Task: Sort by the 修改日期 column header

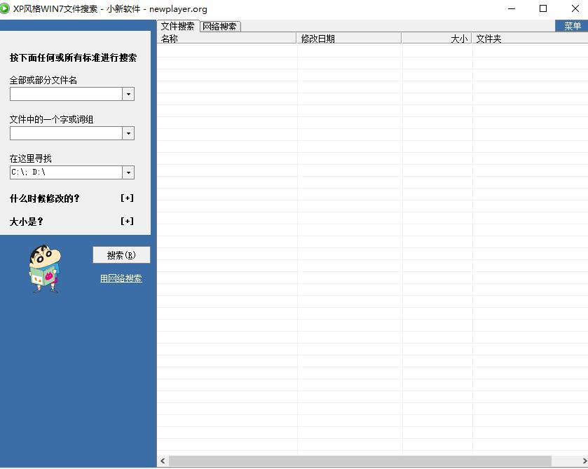Action: pyautogui.click(x=349, y=39)
